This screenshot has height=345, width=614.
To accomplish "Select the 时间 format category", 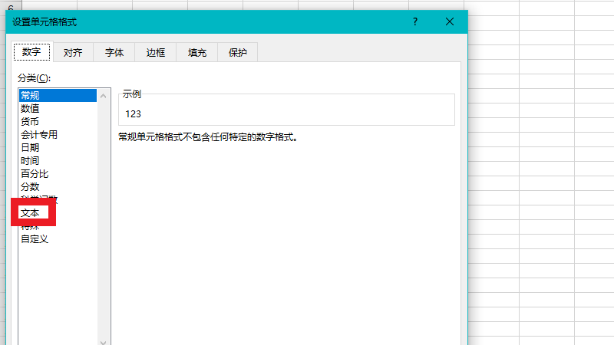I will coord(31,161).
